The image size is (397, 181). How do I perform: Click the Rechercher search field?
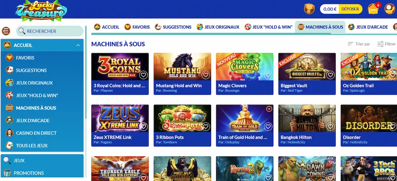click(50, 31)
